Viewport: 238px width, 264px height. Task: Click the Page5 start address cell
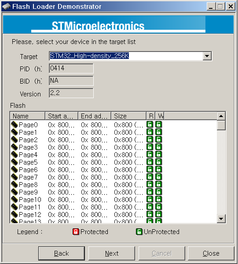coord(61,162)
